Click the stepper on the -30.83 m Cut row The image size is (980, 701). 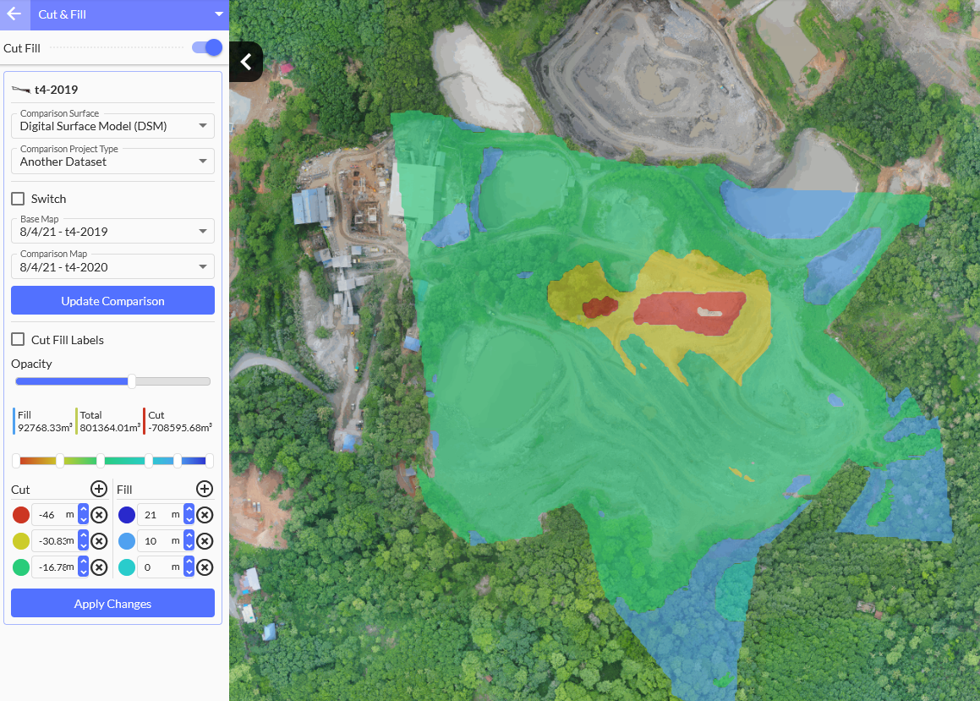tap(83, 541)
